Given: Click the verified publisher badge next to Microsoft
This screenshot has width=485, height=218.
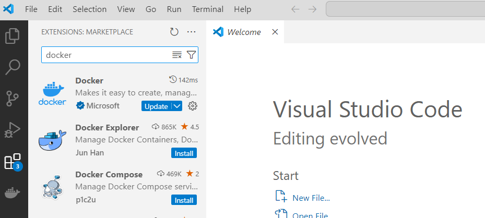Looking at the screenshot, I should [80, 106].
